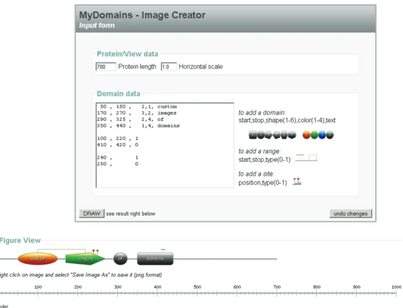403x308 pixels.
Task: Click shape 2 circle icon in legend
Action: [x=261, y=135]
